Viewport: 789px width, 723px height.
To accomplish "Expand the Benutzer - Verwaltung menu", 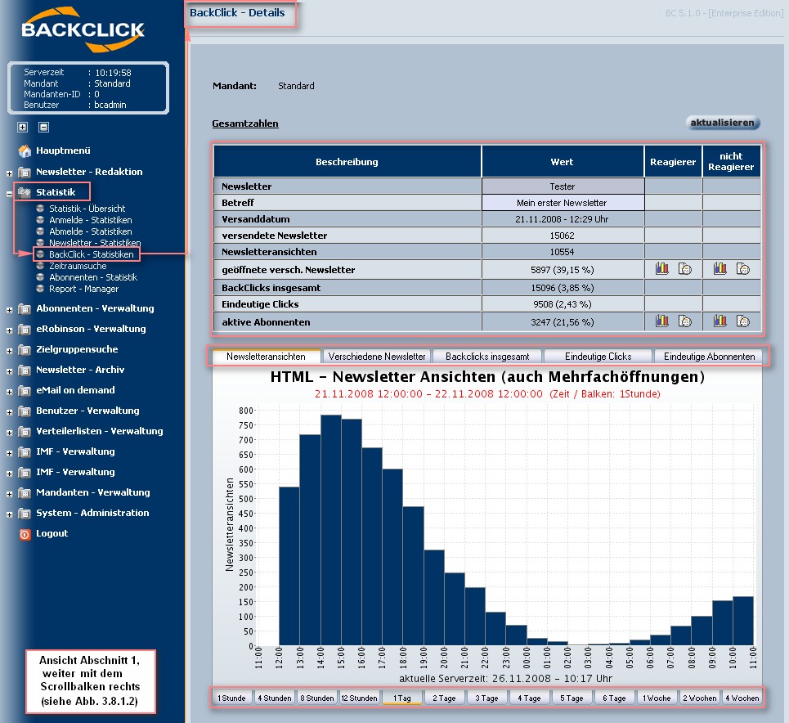I will click(x=9, y=412).
